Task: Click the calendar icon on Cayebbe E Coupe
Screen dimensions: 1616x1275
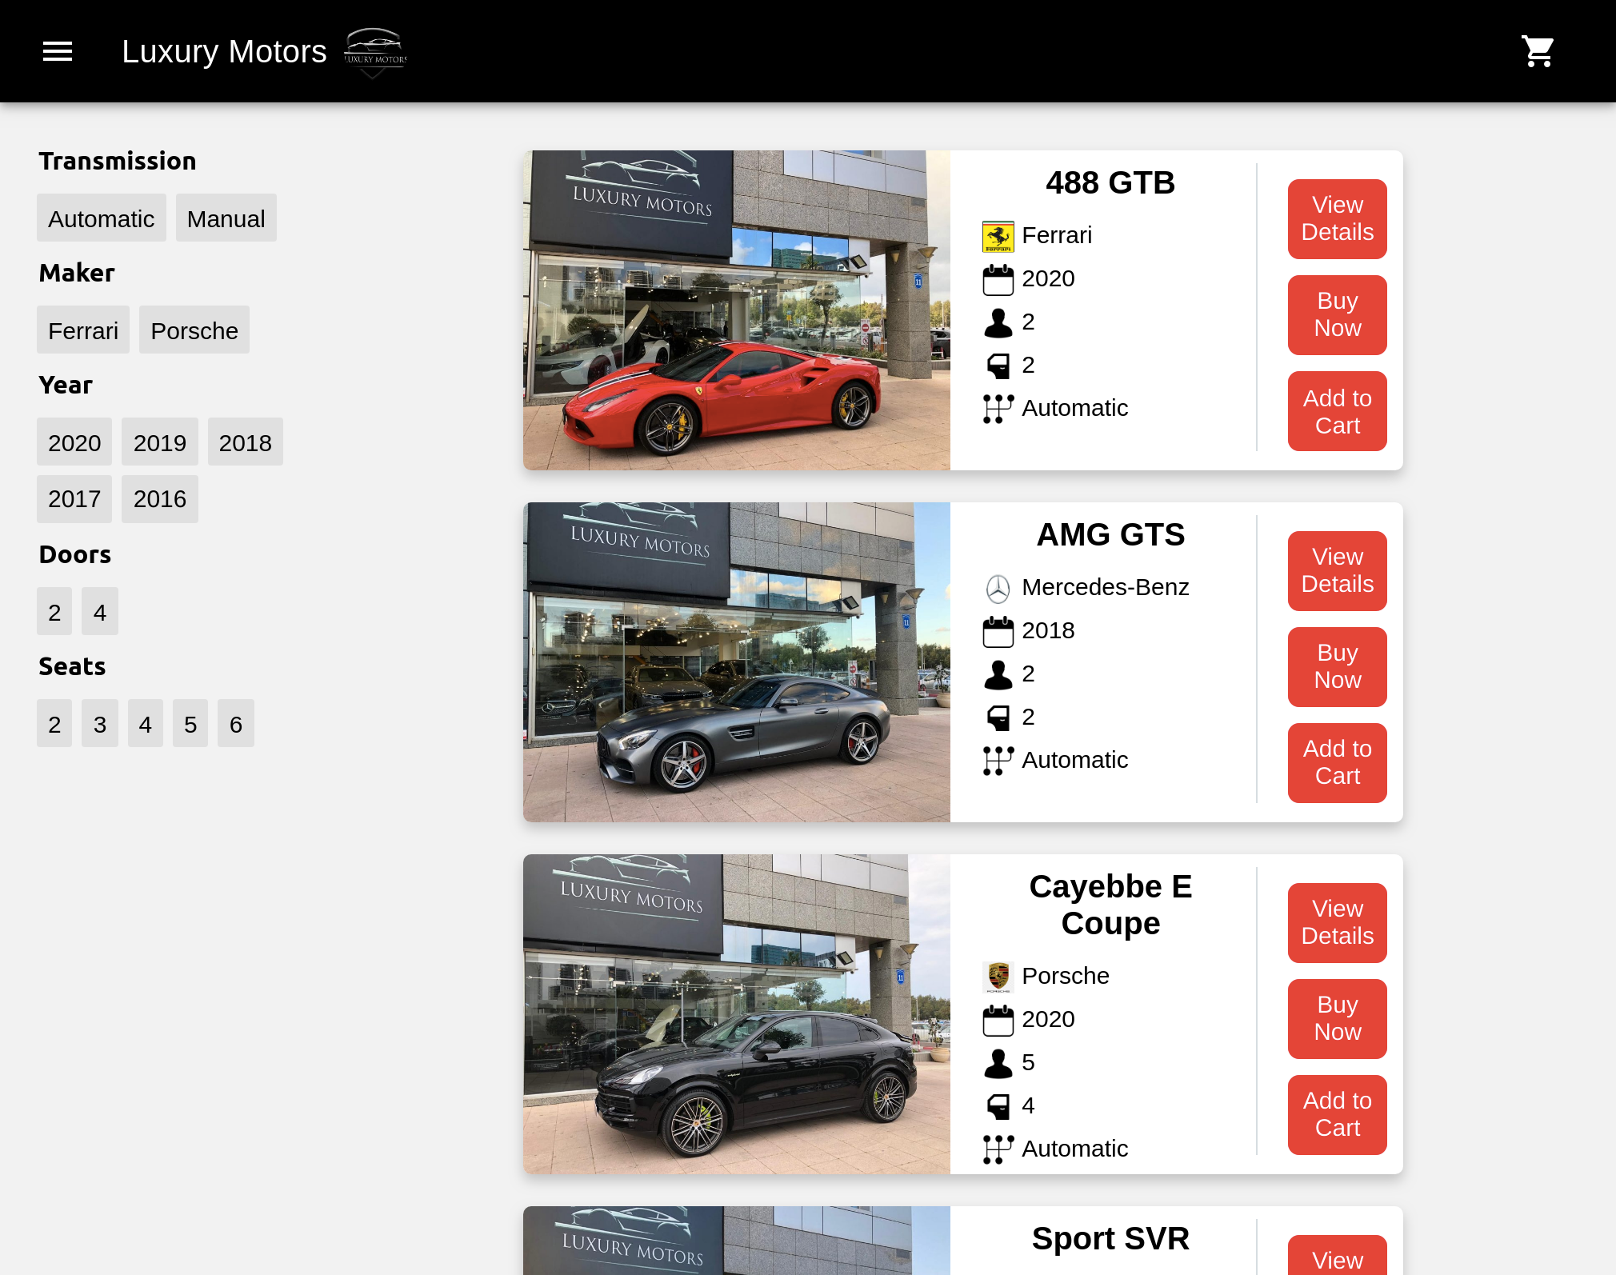Action: [x=998, y=1020]
